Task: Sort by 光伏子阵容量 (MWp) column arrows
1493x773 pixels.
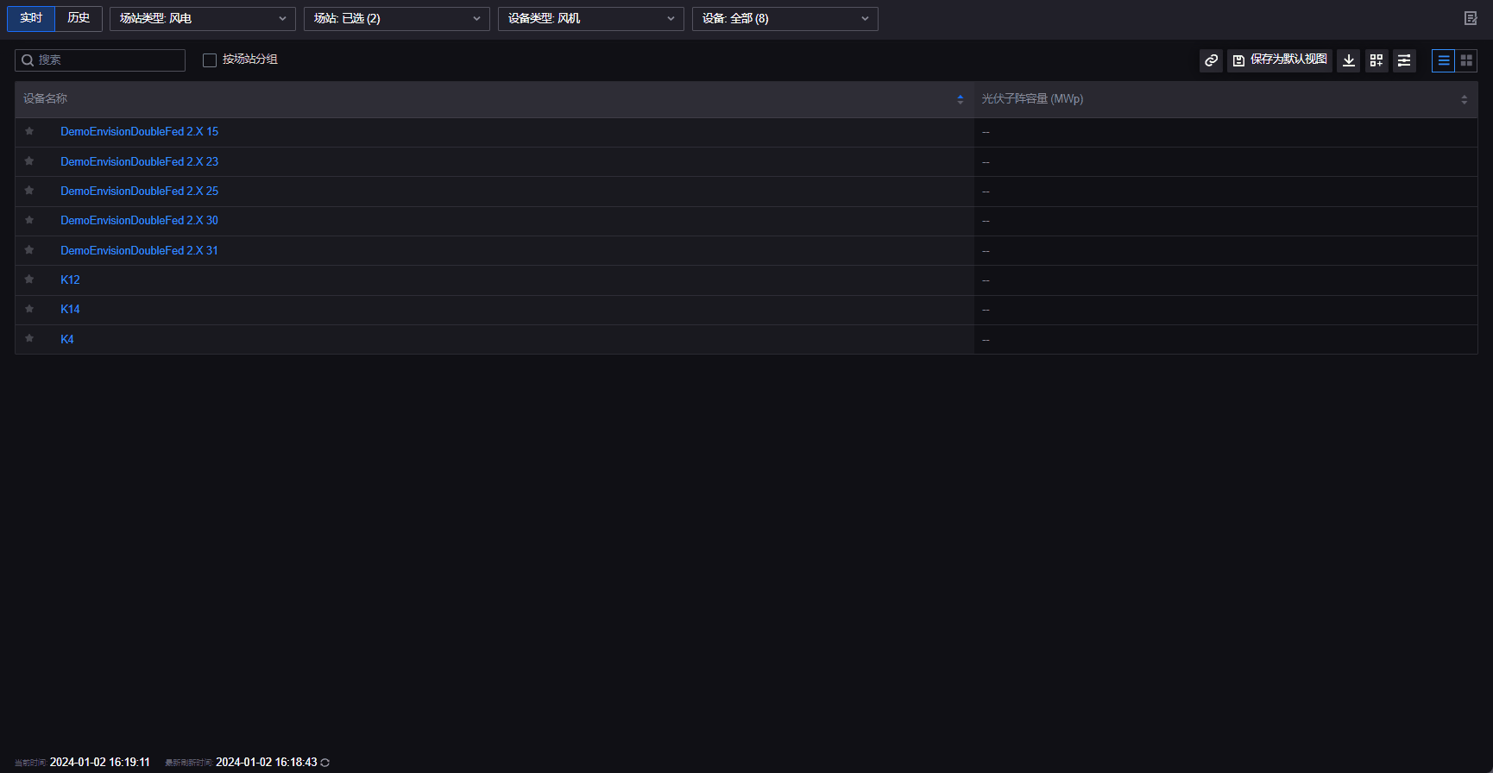Action: (1464, 99)
